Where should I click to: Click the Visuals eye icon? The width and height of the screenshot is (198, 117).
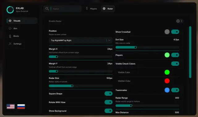point(10,21)
